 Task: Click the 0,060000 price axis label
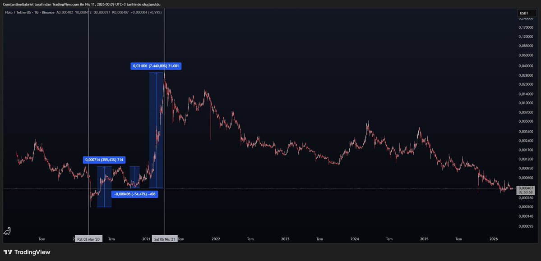(527, 55)
